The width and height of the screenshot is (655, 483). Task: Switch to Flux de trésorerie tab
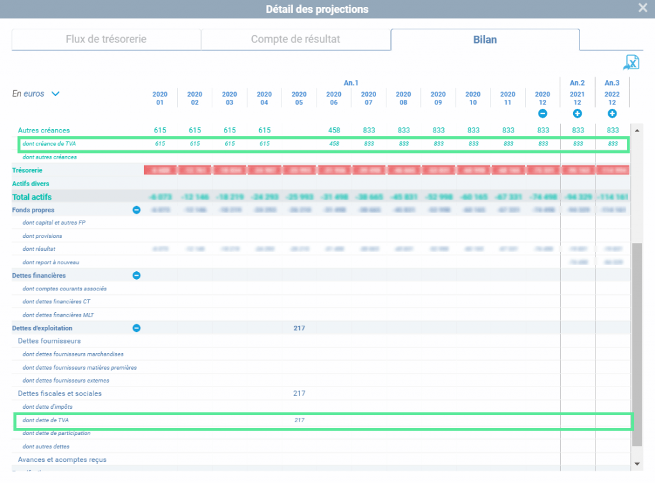(106, 39)
